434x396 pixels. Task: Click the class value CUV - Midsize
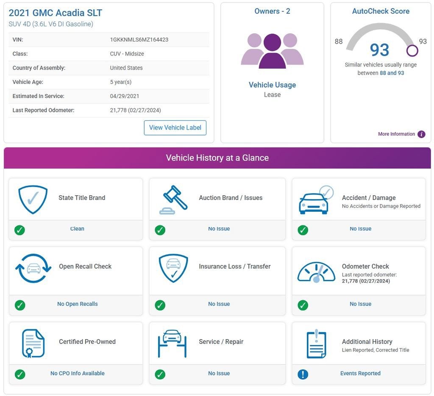pos(127,54)
